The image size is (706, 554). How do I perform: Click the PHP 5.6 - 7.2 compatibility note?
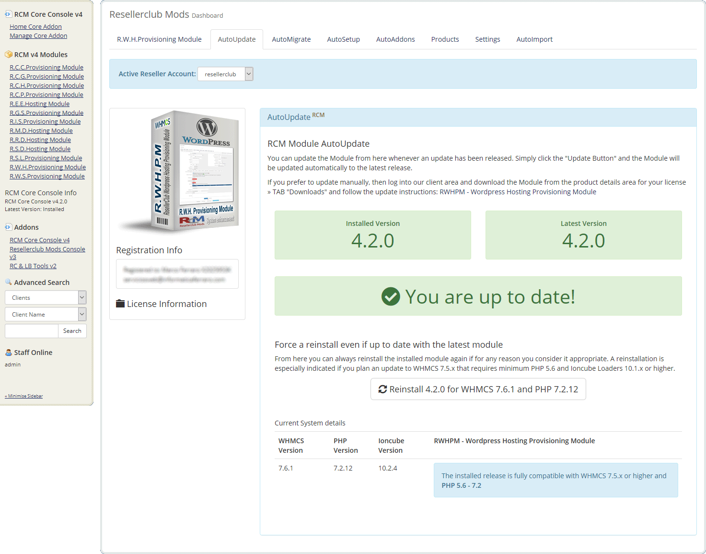pyautogui.click(x=556, y=480)
